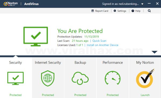Run a Quick Scan
161x98 pixels.
pos(99,41)
